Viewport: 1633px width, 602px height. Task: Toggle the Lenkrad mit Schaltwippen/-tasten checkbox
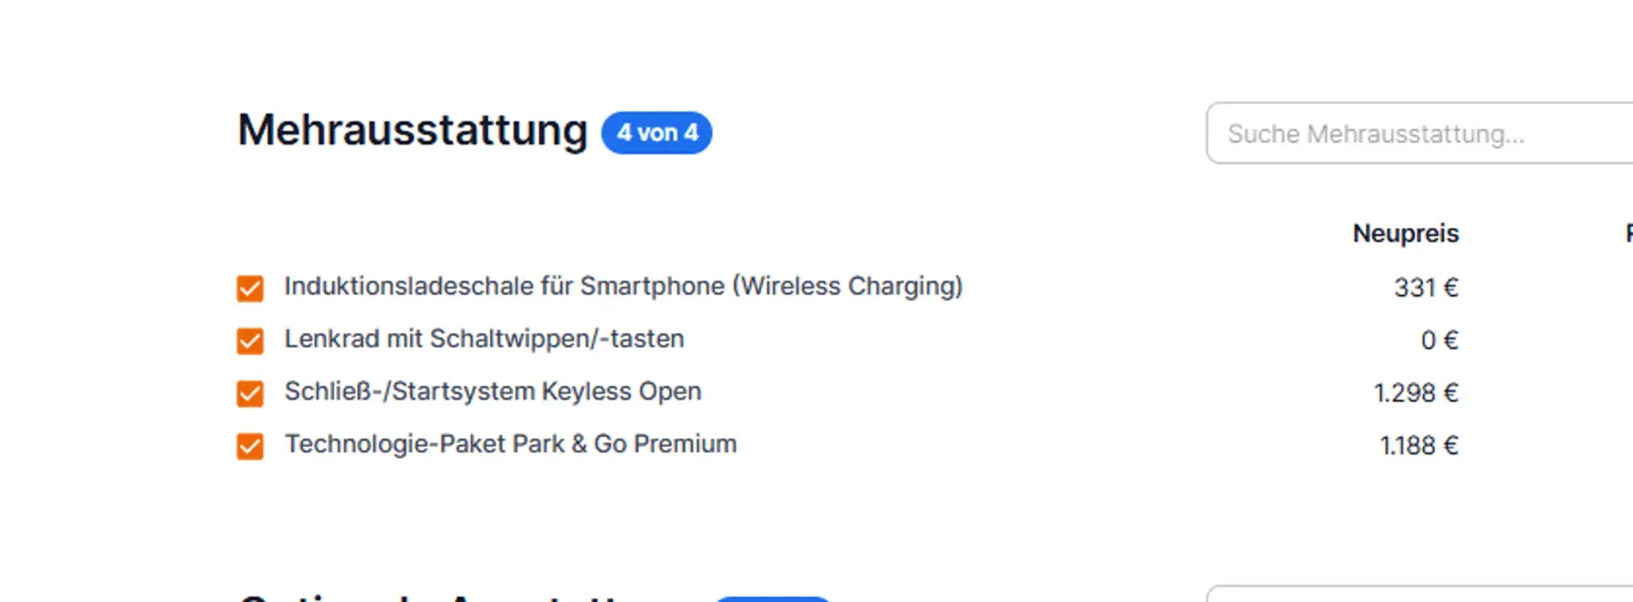(250, 341)
